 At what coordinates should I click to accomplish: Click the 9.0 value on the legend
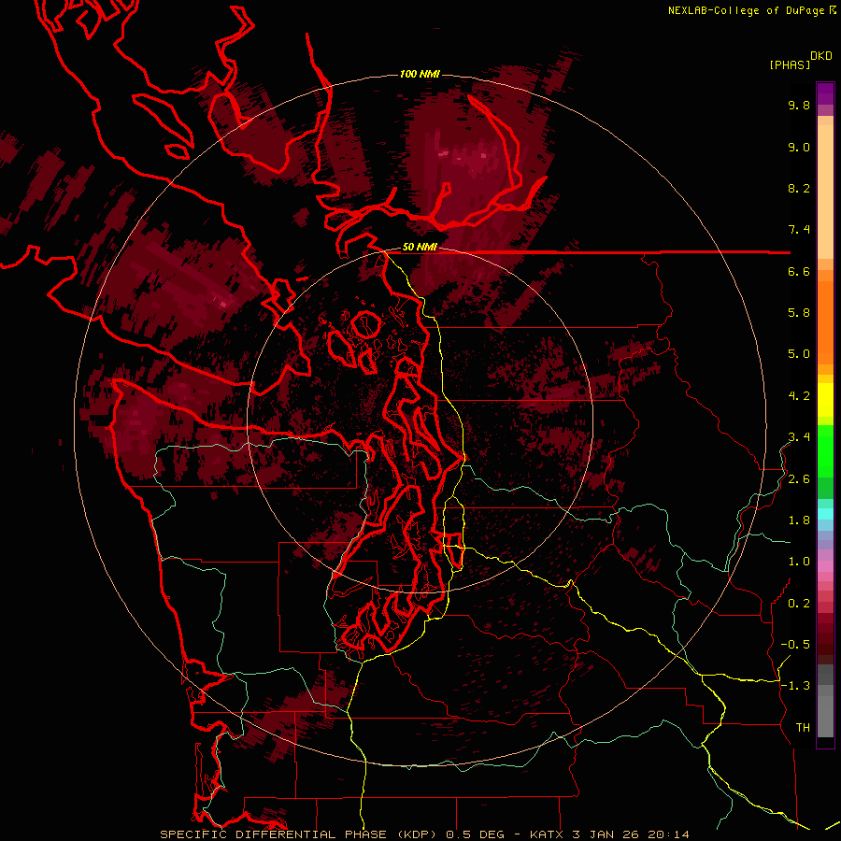pyautogui.click(x=799, y=147)
